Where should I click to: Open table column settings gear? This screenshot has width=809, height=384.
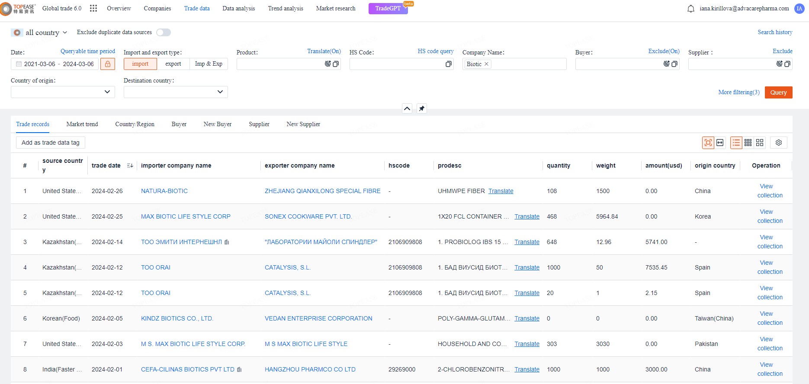tap(779, 143)
